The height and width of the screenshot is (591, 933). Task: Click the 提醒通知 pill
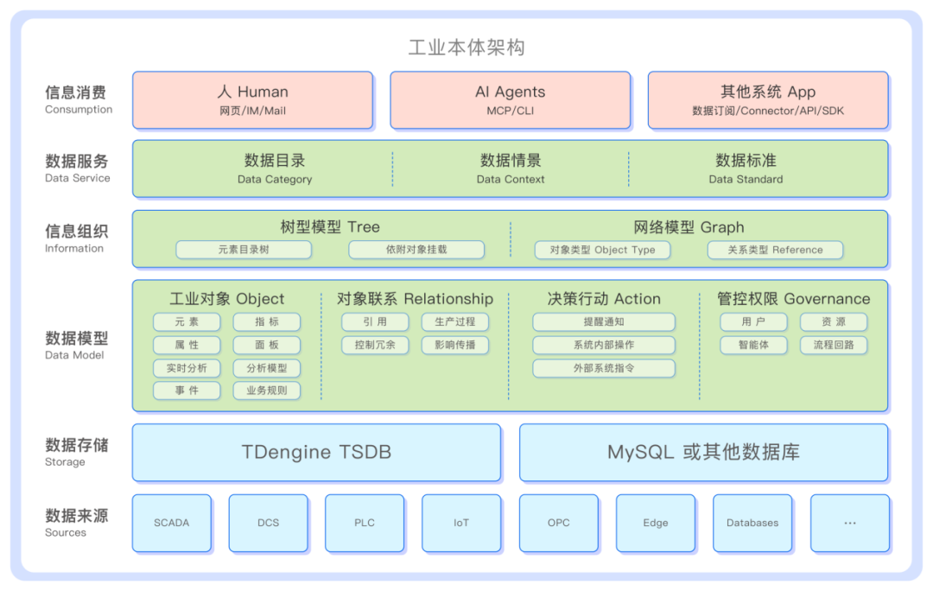(604, 322)
